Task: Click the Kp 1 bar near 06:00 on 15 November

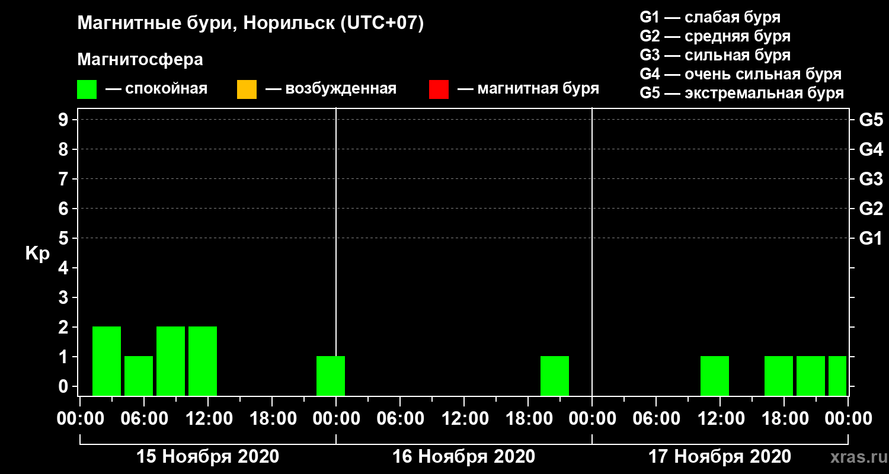Action: pos(139,376)
